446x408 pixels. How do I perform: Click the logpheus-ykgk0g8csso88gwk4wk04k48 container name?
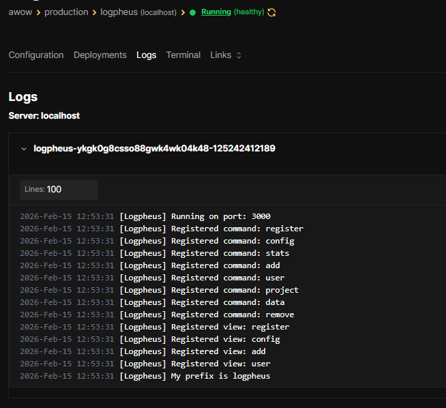click(154, 149)
